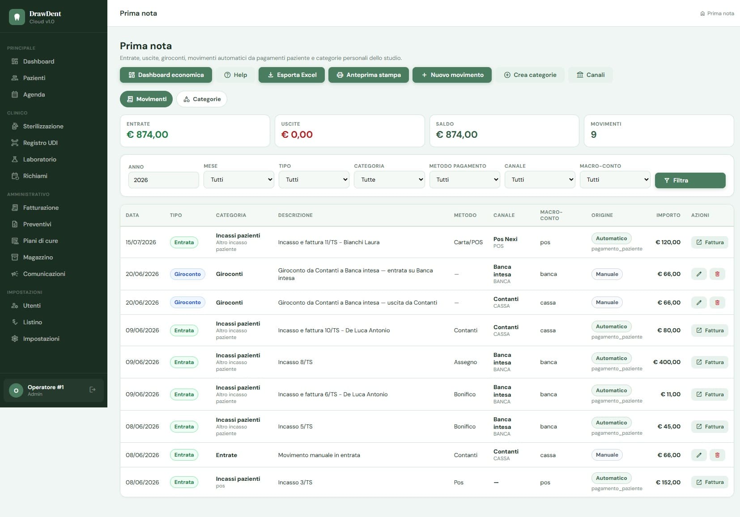This screenshot has width=740, height=517.
Task: Switch to the Movimenti tab
Action: [146, 99]
